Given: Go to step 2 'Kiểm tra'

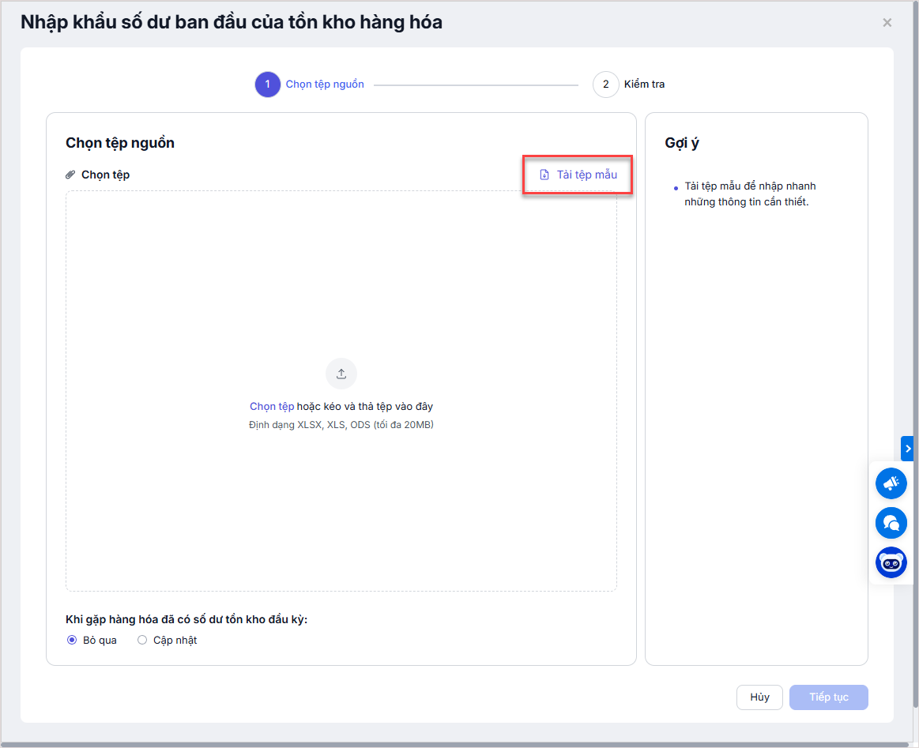Looking at the screenshot, I should click(x=629, y=85).
